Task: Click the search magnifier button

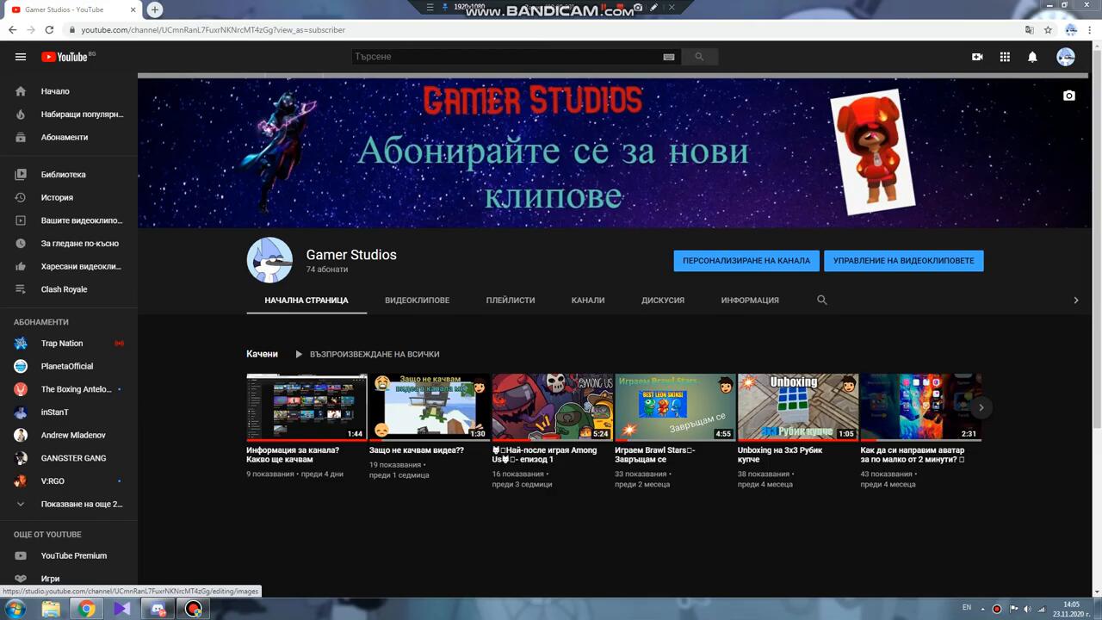Action: pos(699,57)
